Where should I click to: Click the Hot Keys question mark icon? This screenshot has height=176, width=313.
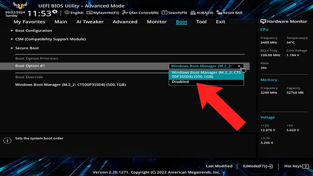click(305, 166)
